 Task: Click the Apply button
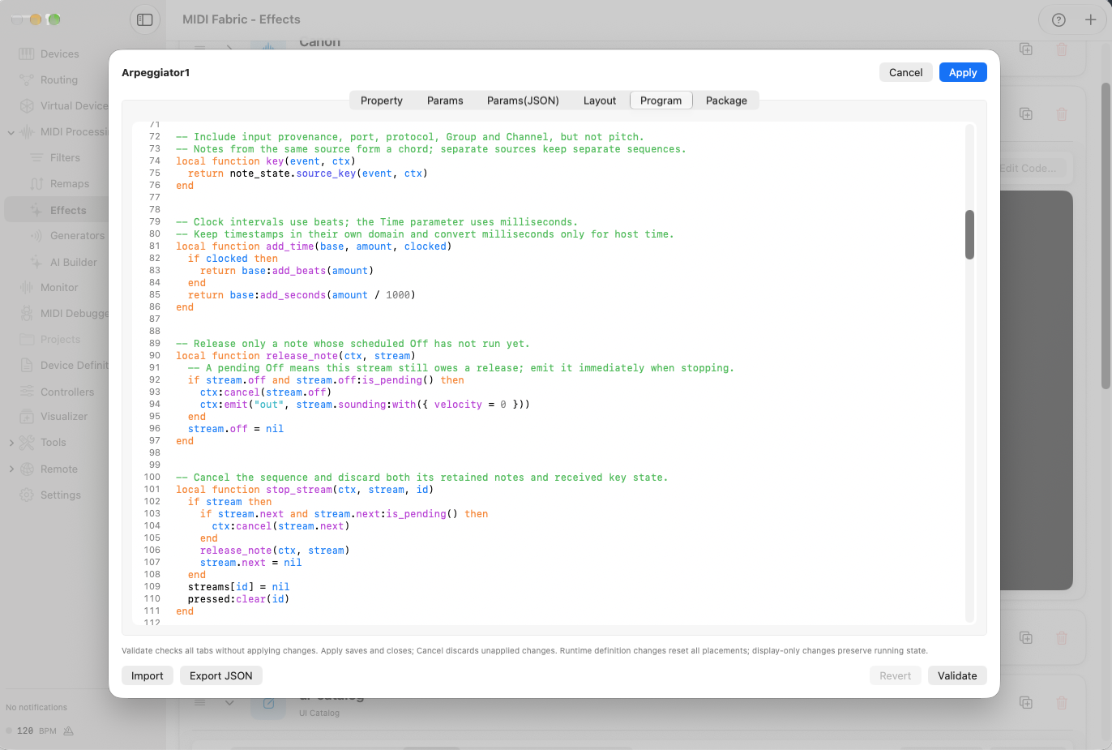coord(963,72)
